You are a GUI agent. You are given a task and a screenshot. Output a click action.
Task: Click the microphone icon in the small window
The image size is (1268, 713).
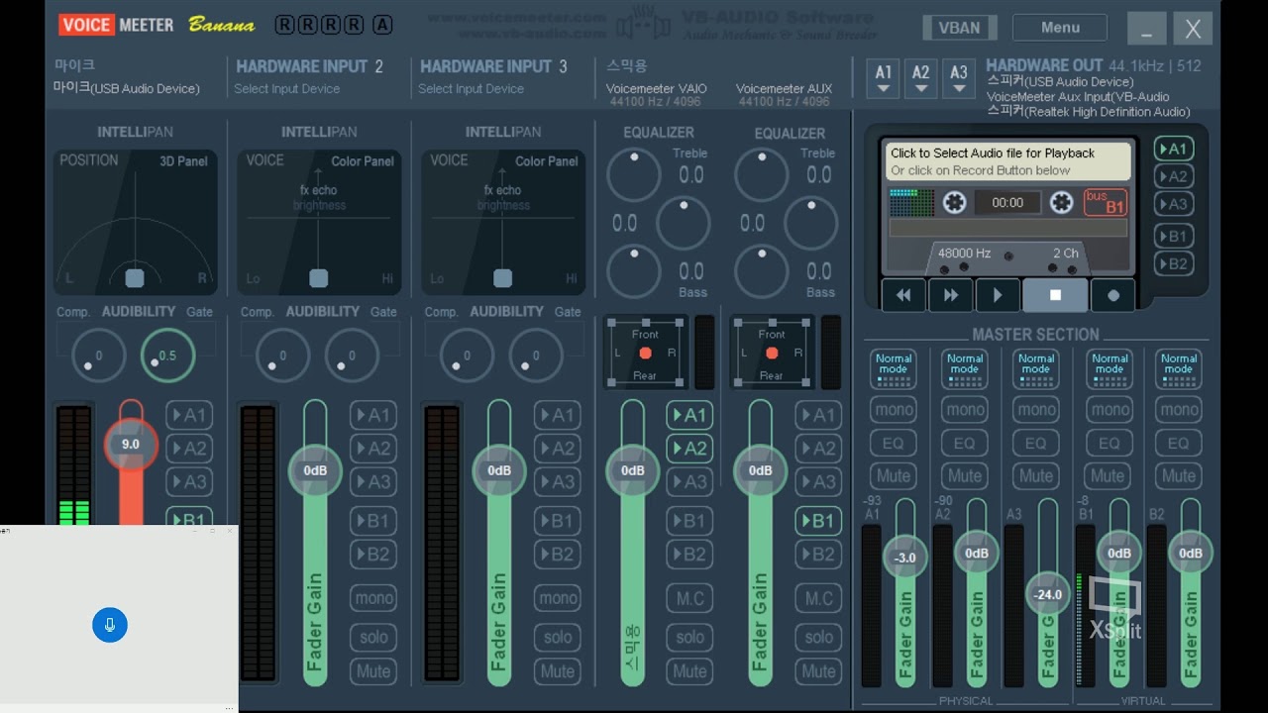110,625
